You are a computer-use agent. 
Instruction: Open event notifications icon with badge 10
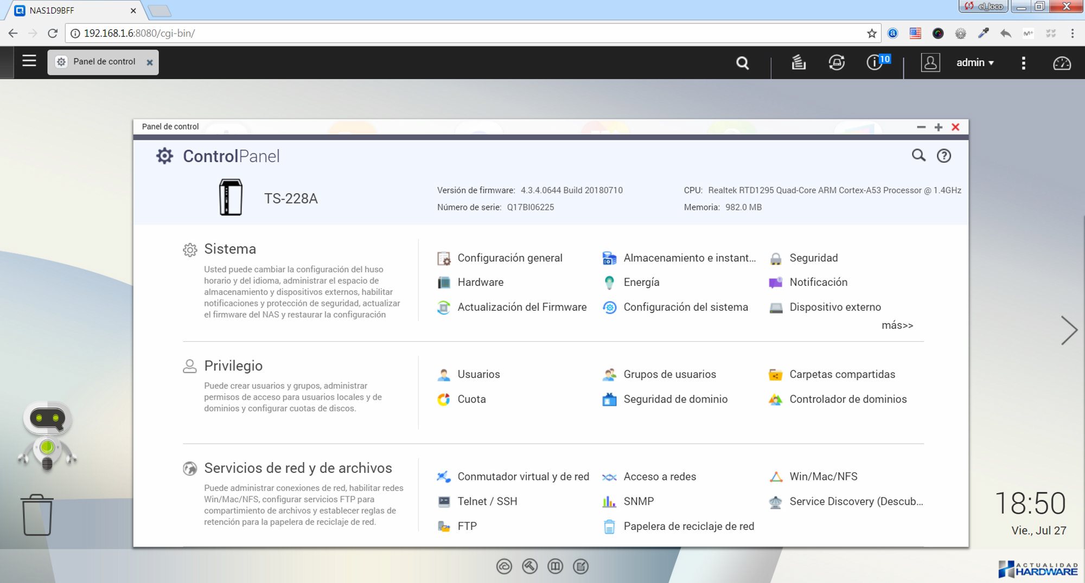point(875,63)
